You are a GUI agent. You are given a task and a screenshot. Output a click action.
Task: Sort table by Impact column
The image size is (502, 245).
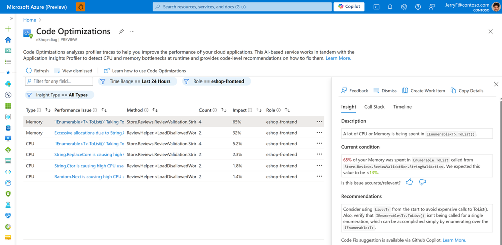[x=259, y=110]
